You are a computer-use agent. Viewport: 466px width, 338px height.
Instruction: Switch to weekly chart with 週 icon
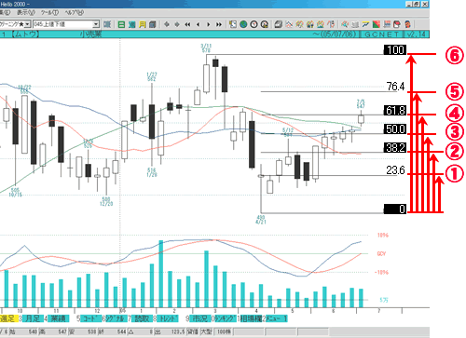point(131,24)
